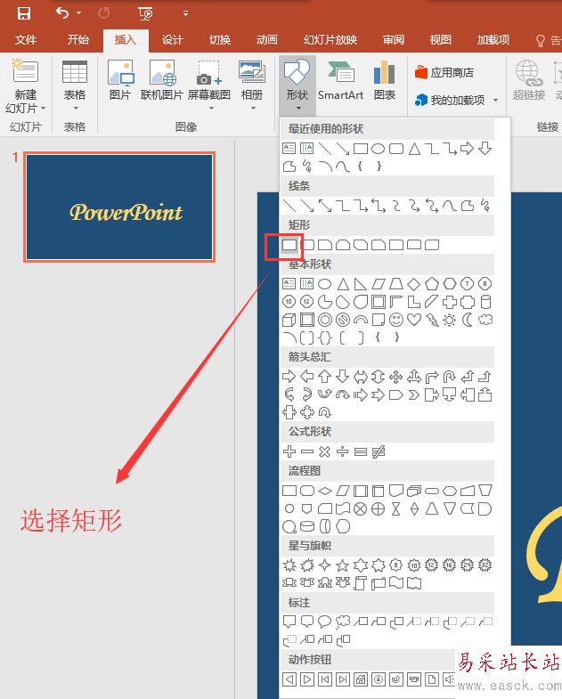Open the 文件 tab
562x699 pixels.
(x=26, y=40)
